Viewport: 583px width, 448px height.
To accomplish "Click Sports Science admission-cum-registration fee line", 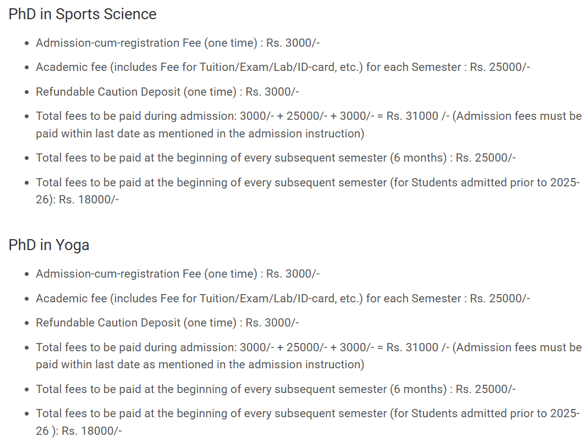I will [x=178, y=43].
